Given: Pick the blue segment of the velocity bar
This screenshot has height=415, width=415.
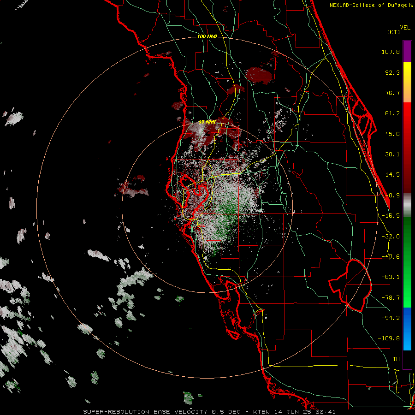Looking at the screenshot, I should [x=407, y=329].
